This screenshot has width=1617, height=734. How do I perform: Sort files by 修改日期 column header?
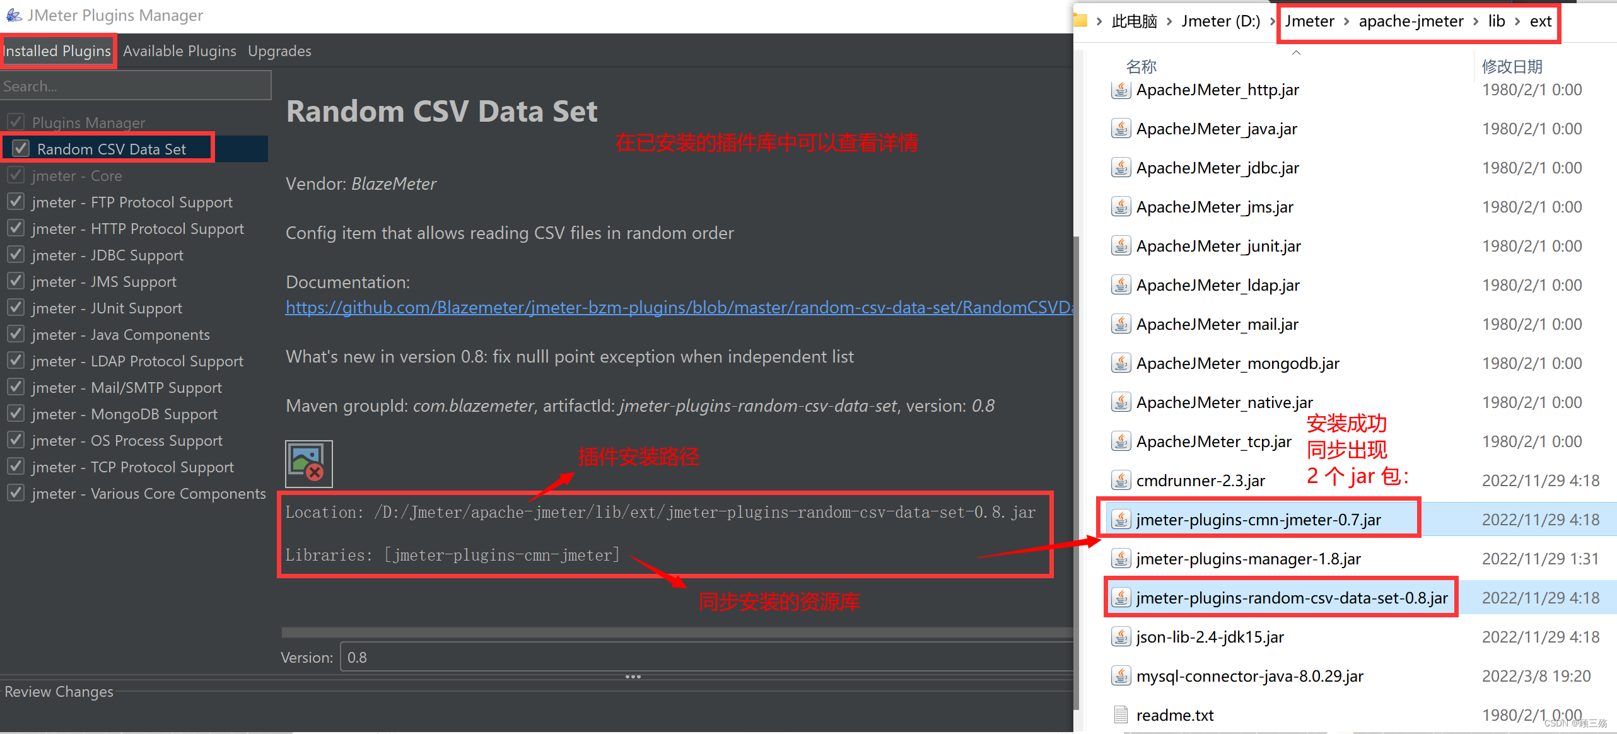1512,66
